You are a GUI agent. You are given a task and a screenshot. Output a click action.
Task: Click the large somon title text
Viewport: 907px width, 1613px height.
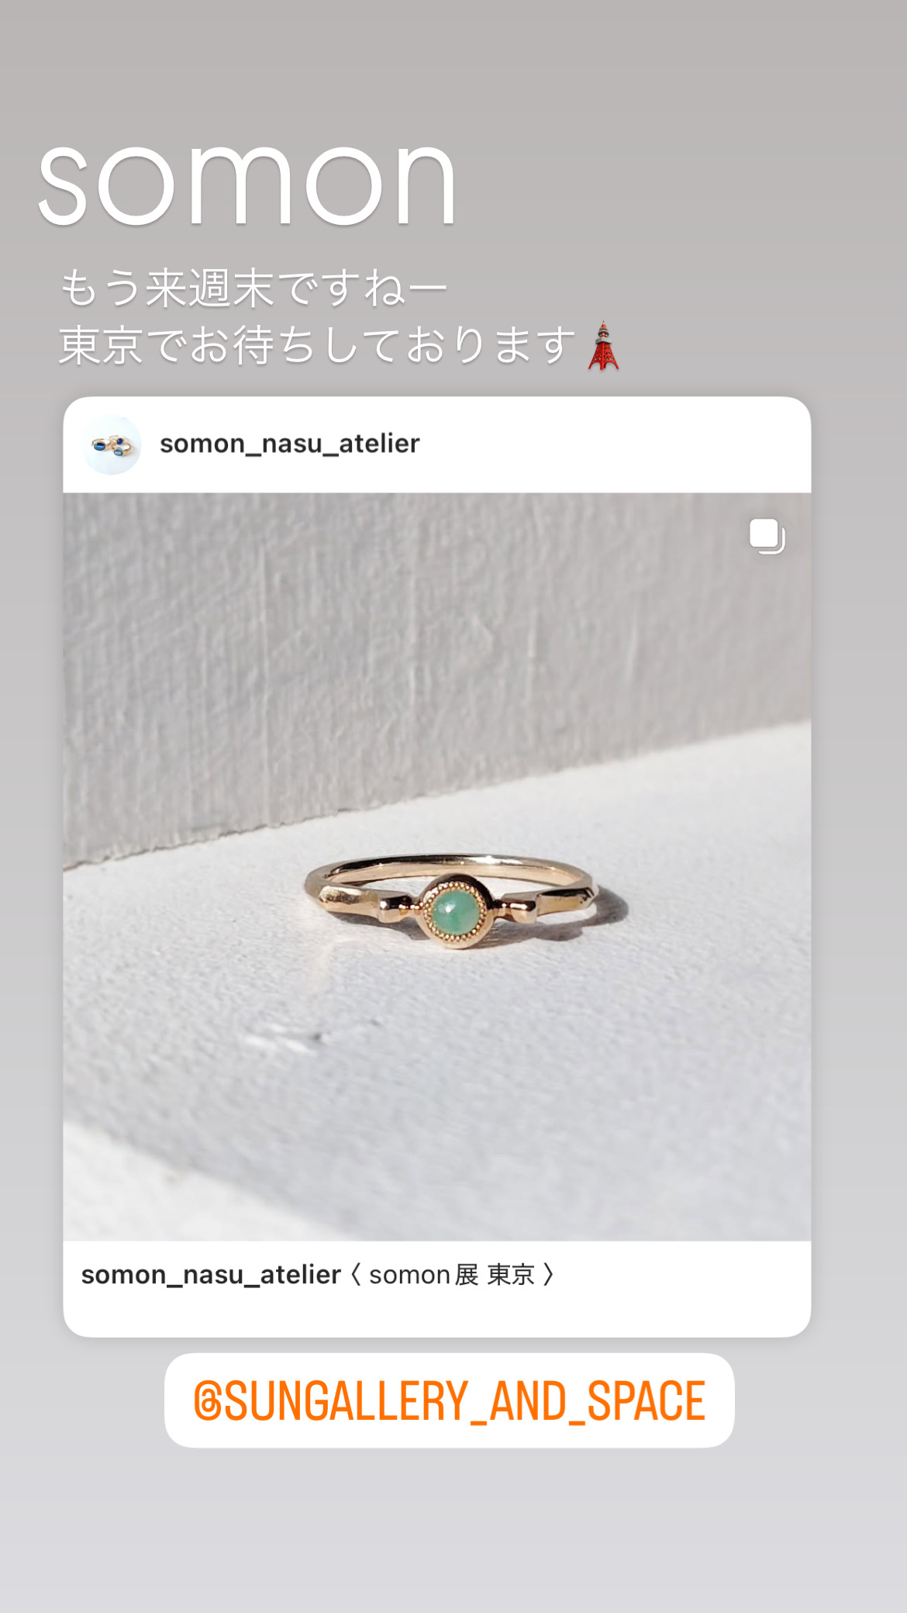click(247, 185)
